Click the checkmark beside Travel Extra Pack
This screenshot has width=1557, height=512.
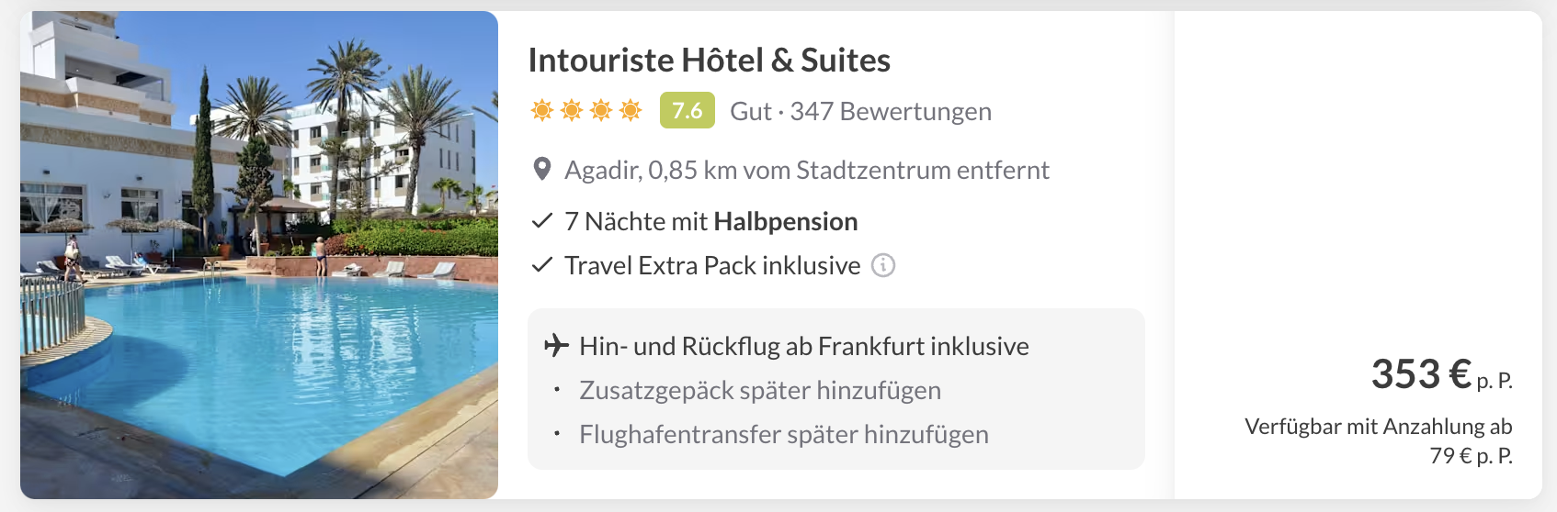(x=542, y=265)
